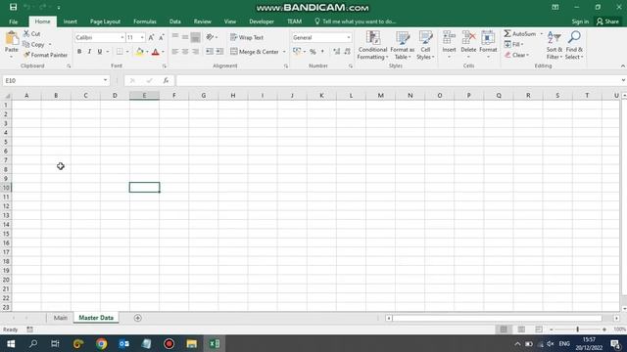This screenshot has height=352, width=627.
Task: Click the Decrease Indent icon
Action: [x=210, y=52]
